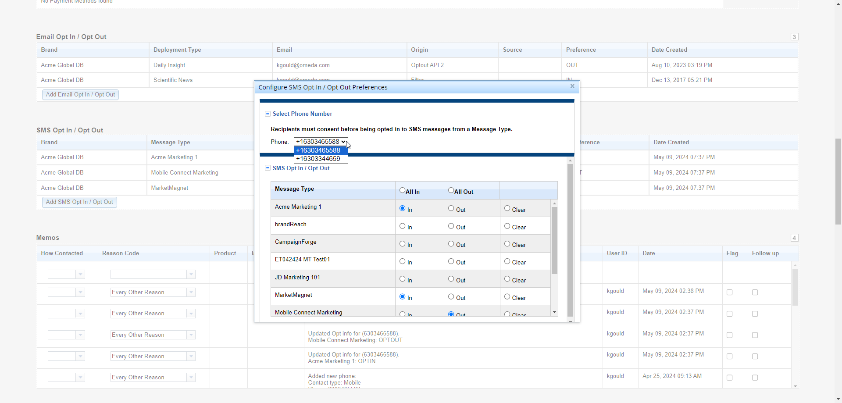Click the number 4 Memos badge icon
Image resolution: width=842 pixels, height=403 pixels.
(794, 238)
